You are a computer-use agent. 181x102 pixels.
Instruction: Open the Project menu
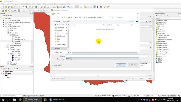pyautogui.click(x=3, y=4)
